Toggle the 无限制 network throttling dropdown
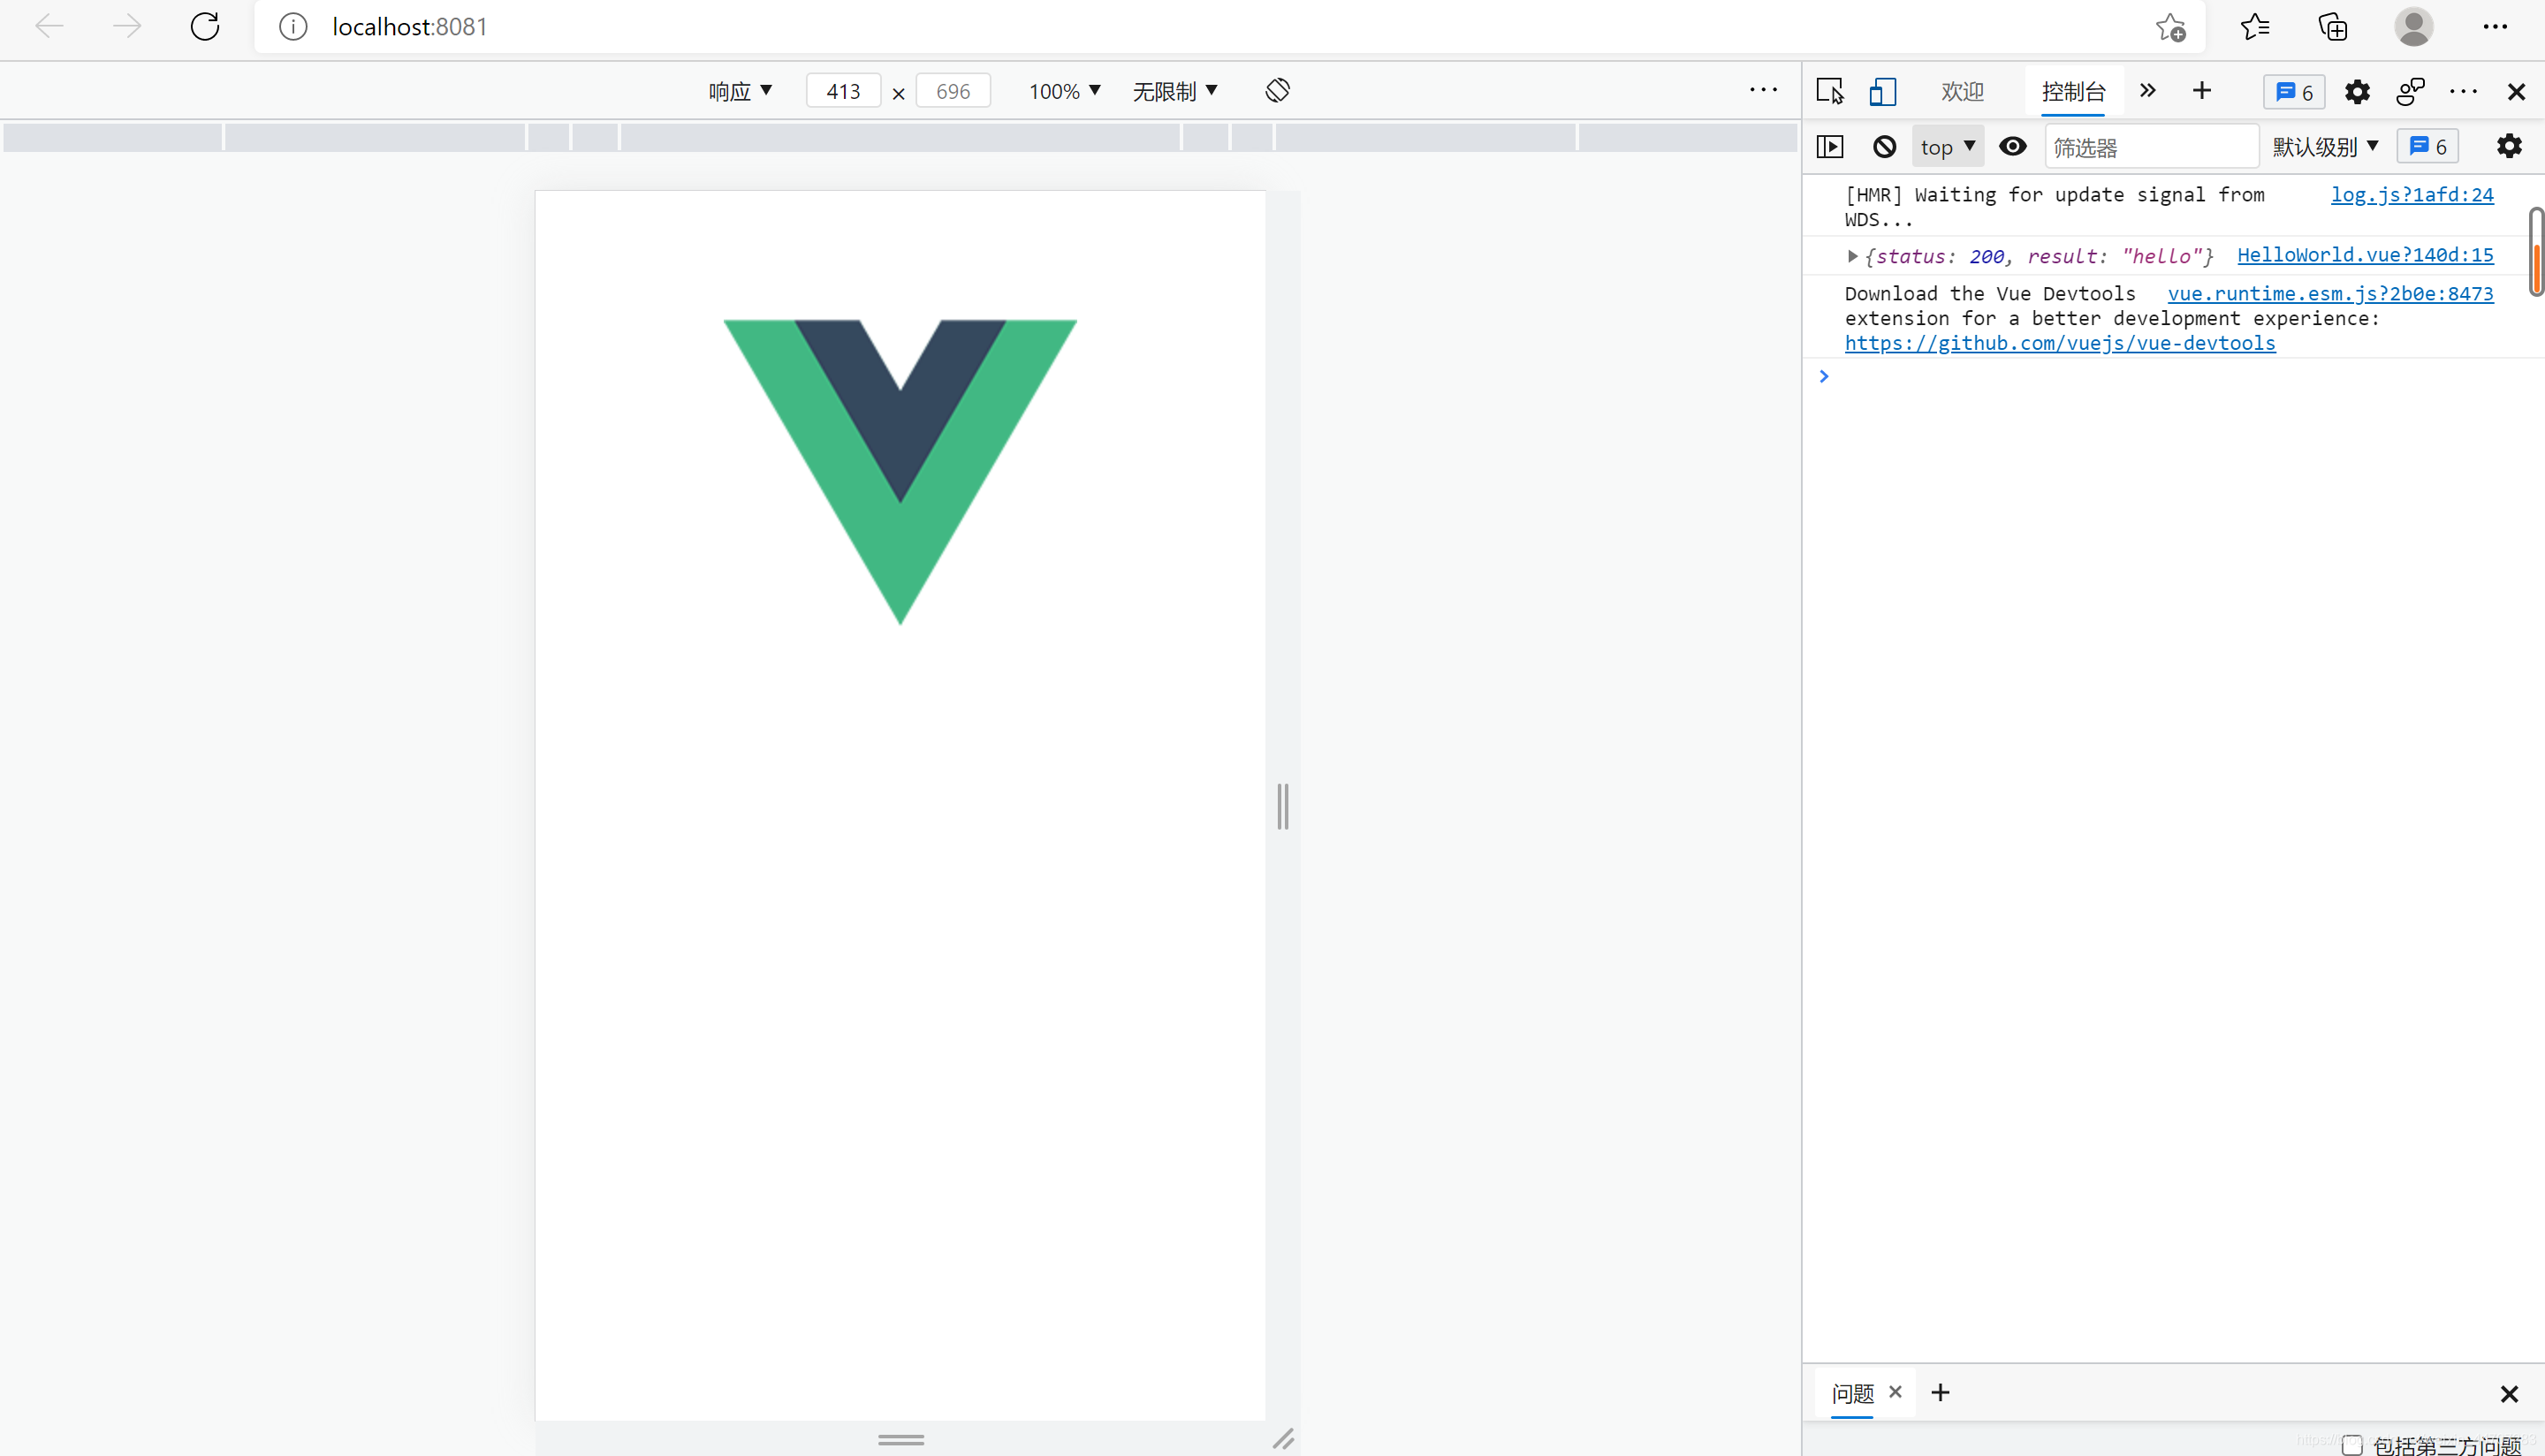This screenshot has height=1456, width=2545. click(1174, 89)
